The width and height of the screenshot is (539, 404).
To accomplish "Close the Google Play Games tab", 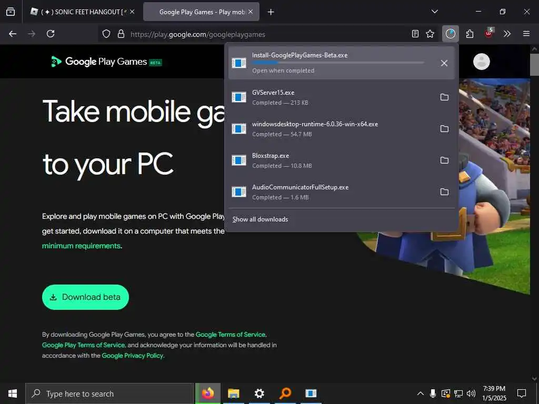I will 251,12.
